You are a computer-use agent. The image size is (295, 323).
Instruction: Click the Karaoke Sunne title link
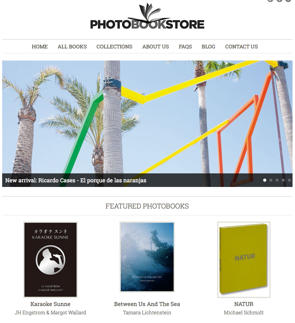tap(50, 304)
